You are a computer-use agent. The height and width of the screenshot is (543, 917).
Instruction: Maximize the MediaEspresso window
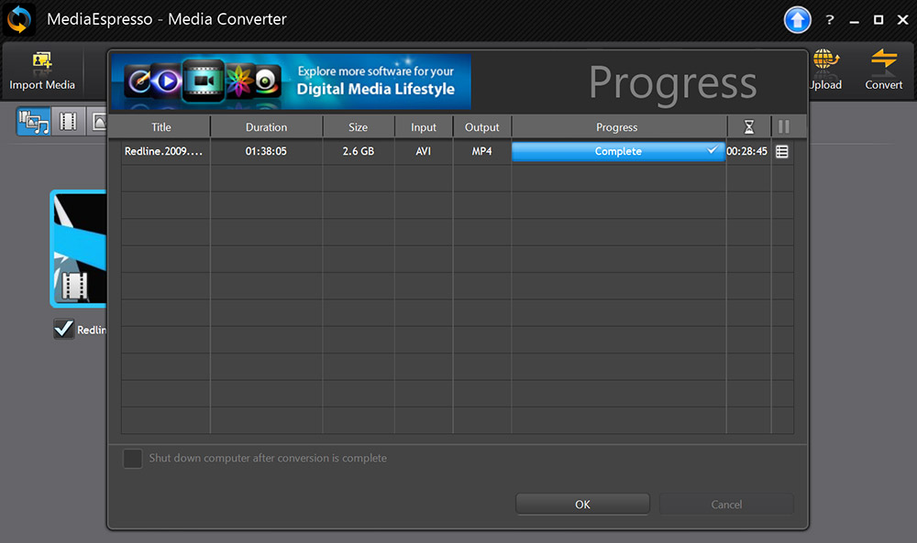(878, 20)
